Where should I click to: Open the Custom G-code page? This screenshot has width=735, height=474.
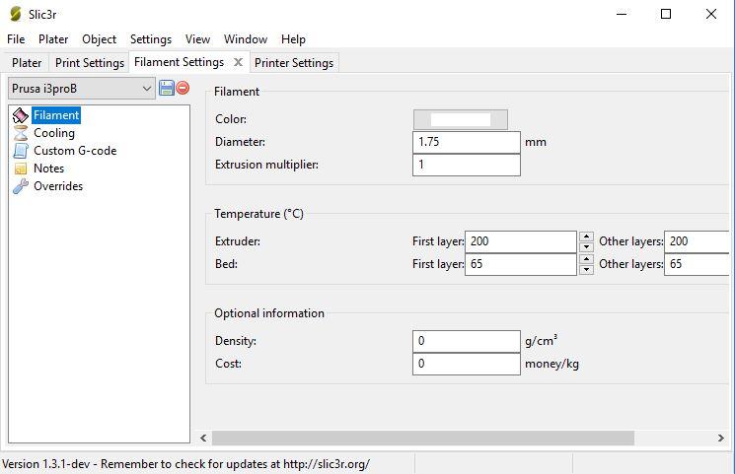[x=74, y=151]
